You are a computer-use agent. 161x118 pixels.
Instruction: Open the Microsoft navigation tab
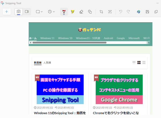coord(134,38)
